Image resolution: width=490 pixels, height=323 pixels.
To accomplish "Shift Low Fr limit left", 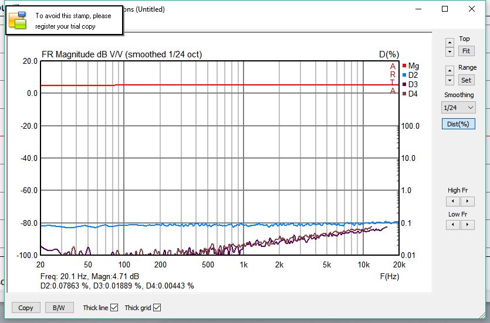I will [x=452, y=225].
